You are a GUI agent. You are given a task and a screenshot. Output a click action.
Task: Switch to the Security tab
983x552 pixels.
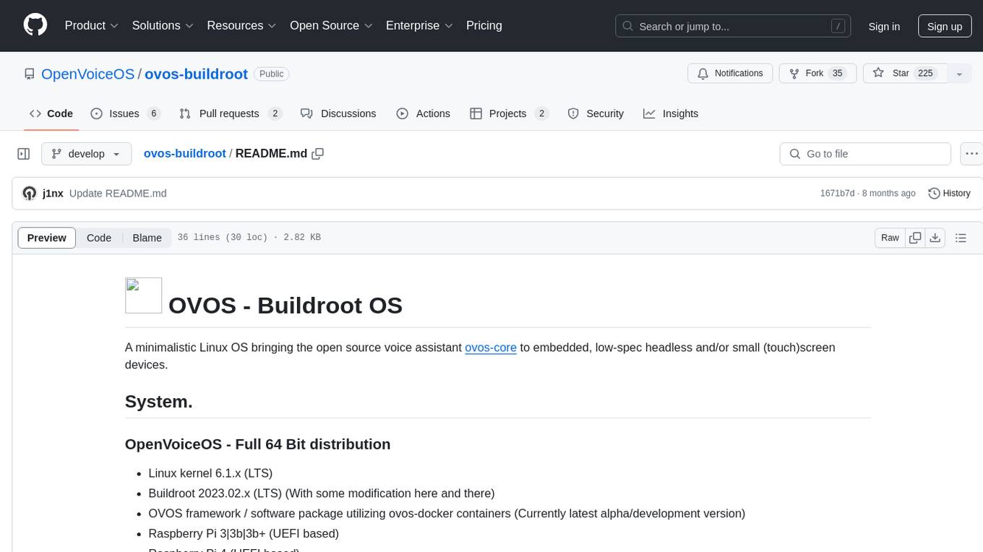(x=596, y=113)
